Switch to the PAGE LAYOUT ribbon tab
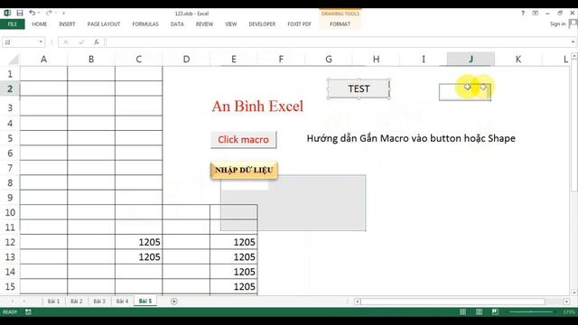Image resolution: width=578 pixels, height=325 pixels. 104,24
